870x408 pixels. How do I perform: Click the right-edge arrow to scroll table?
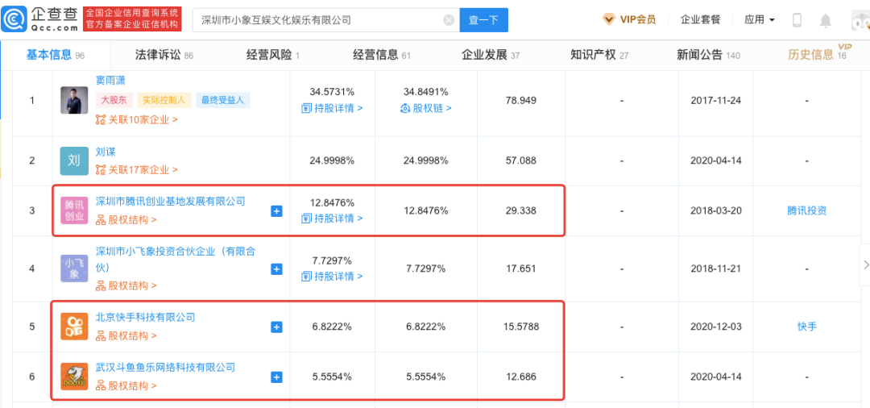(865, 264)
